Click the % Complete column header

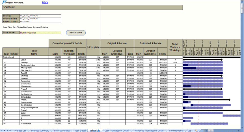pyautogui.click(x=93, y=47)
